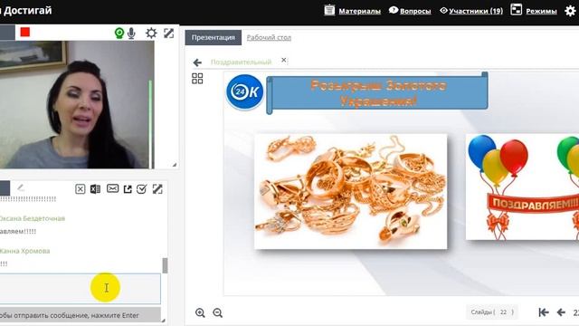The height and width of the screenshot is (326, 579).
Task: Click the envelope mail icon in chat
Action: [x=112, y=188]
